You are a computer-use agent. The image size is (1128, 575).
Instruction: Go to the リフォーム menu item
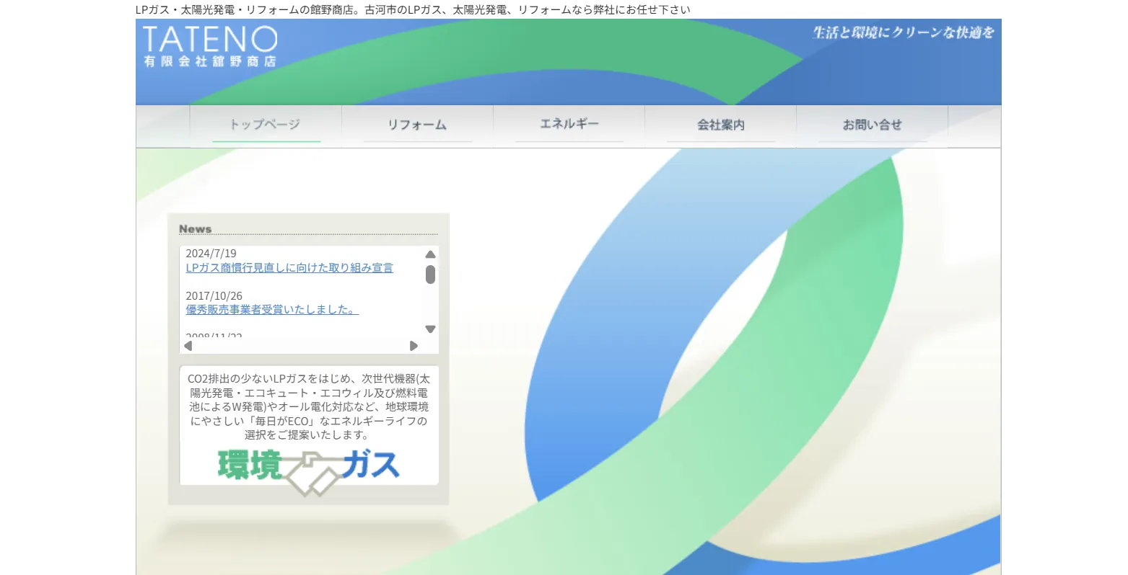(417, 125)
